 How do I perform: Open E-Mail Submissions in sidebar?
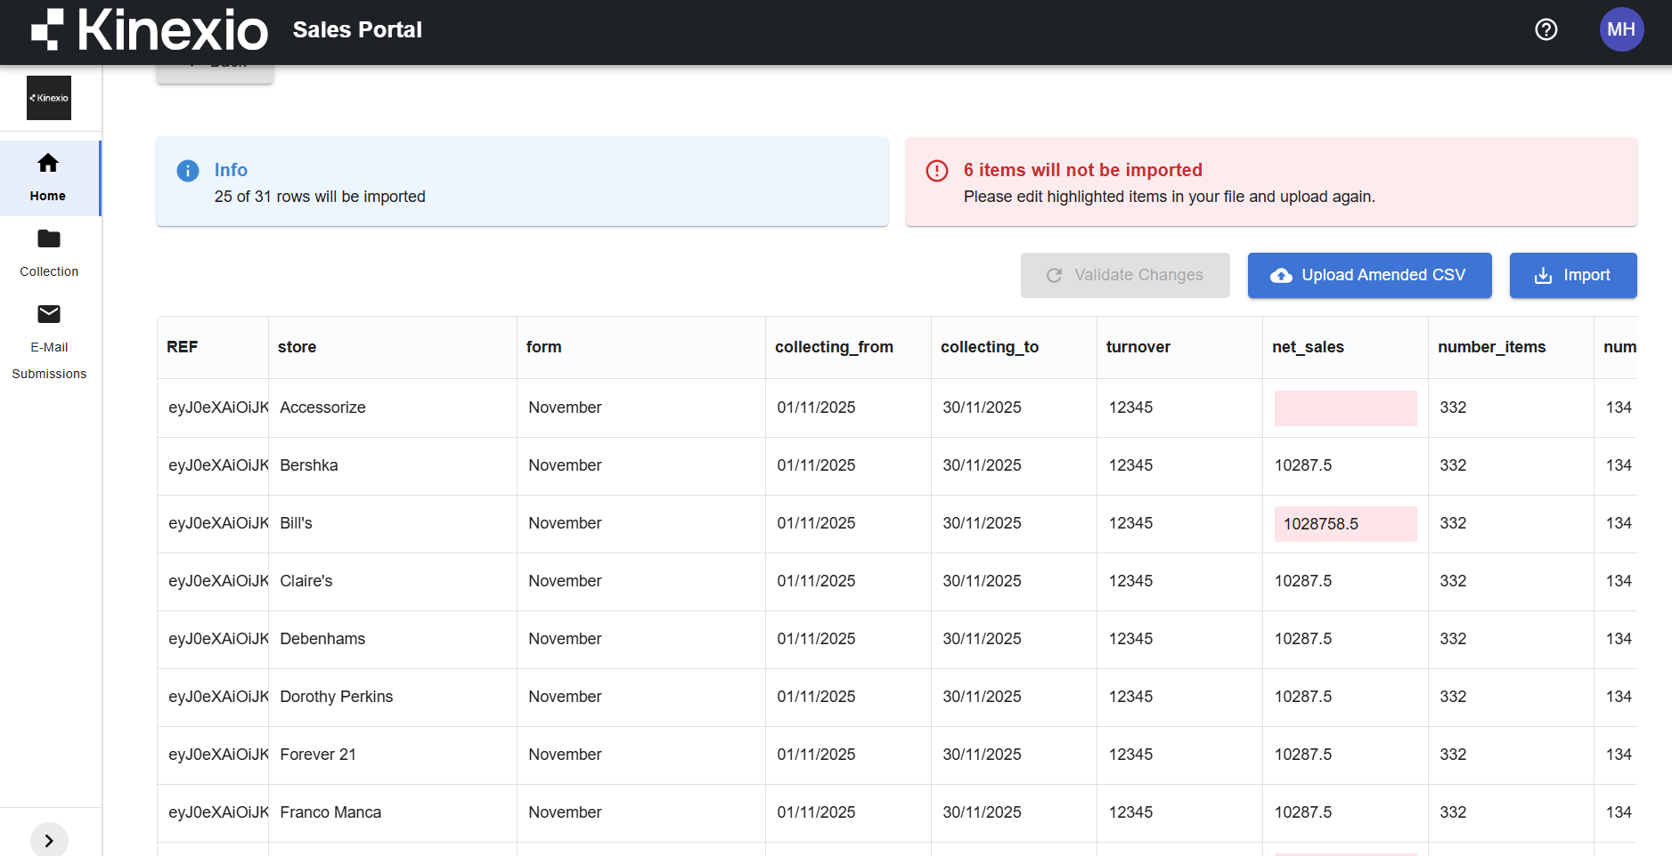click(49, 342)
